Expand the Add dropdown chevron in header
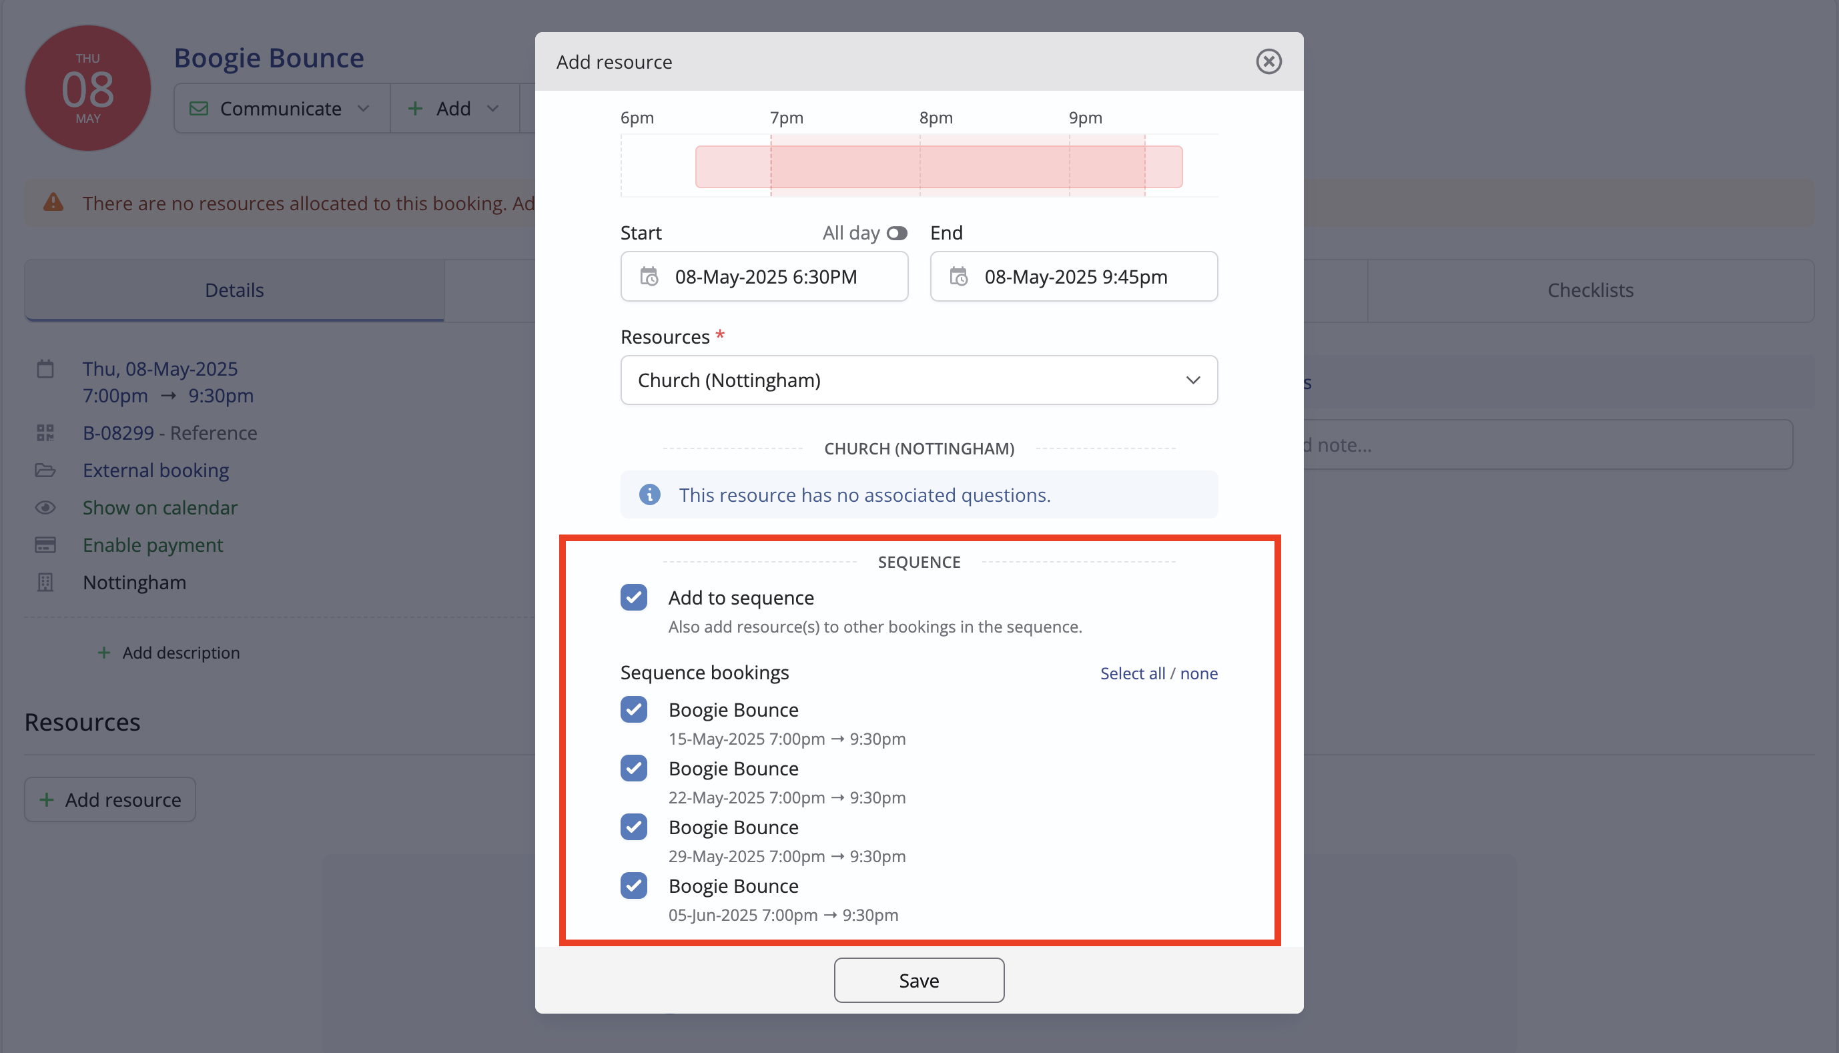Viewport: 1839px width, 1053px height. (x=493, y=109)
